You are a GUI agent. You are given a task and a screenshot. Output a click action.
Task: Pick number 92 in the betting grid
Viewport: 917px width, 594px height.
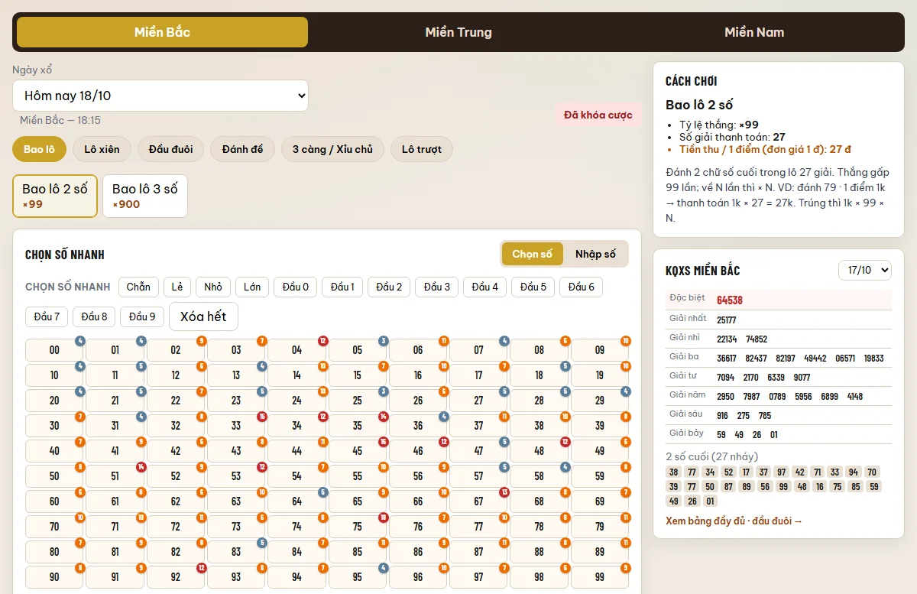pyautogui.click(x=176, y=577)
